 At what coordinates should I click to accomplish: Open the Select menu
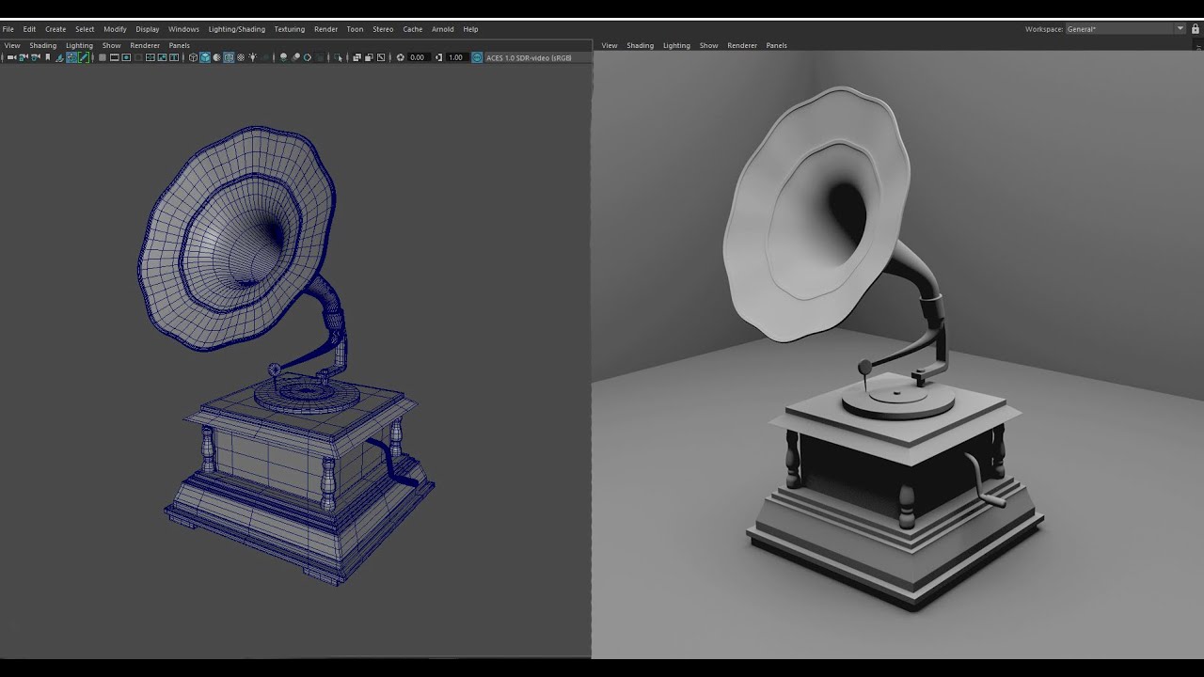[85, 29]
